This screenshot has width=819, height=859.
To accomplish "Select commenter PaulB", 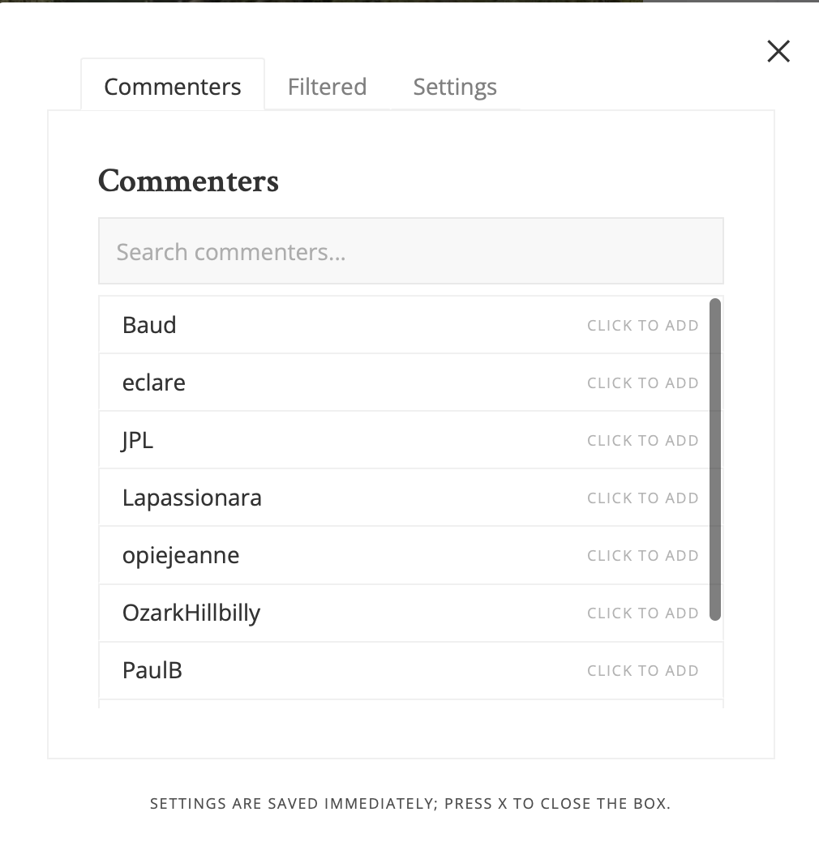I will click(152, 670).
